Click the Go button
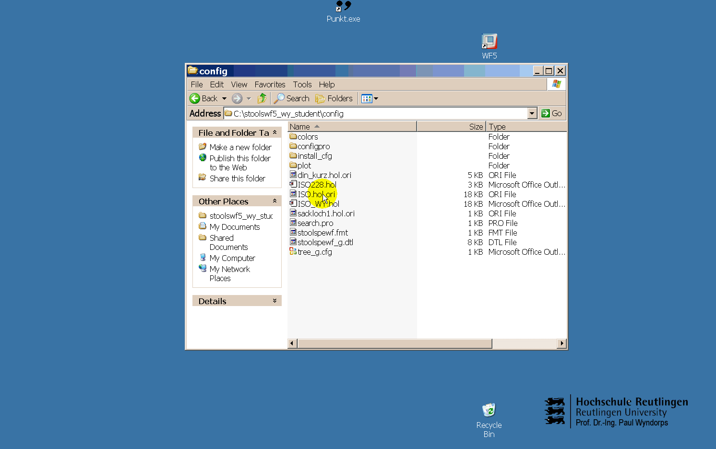 tap(551, 113)
